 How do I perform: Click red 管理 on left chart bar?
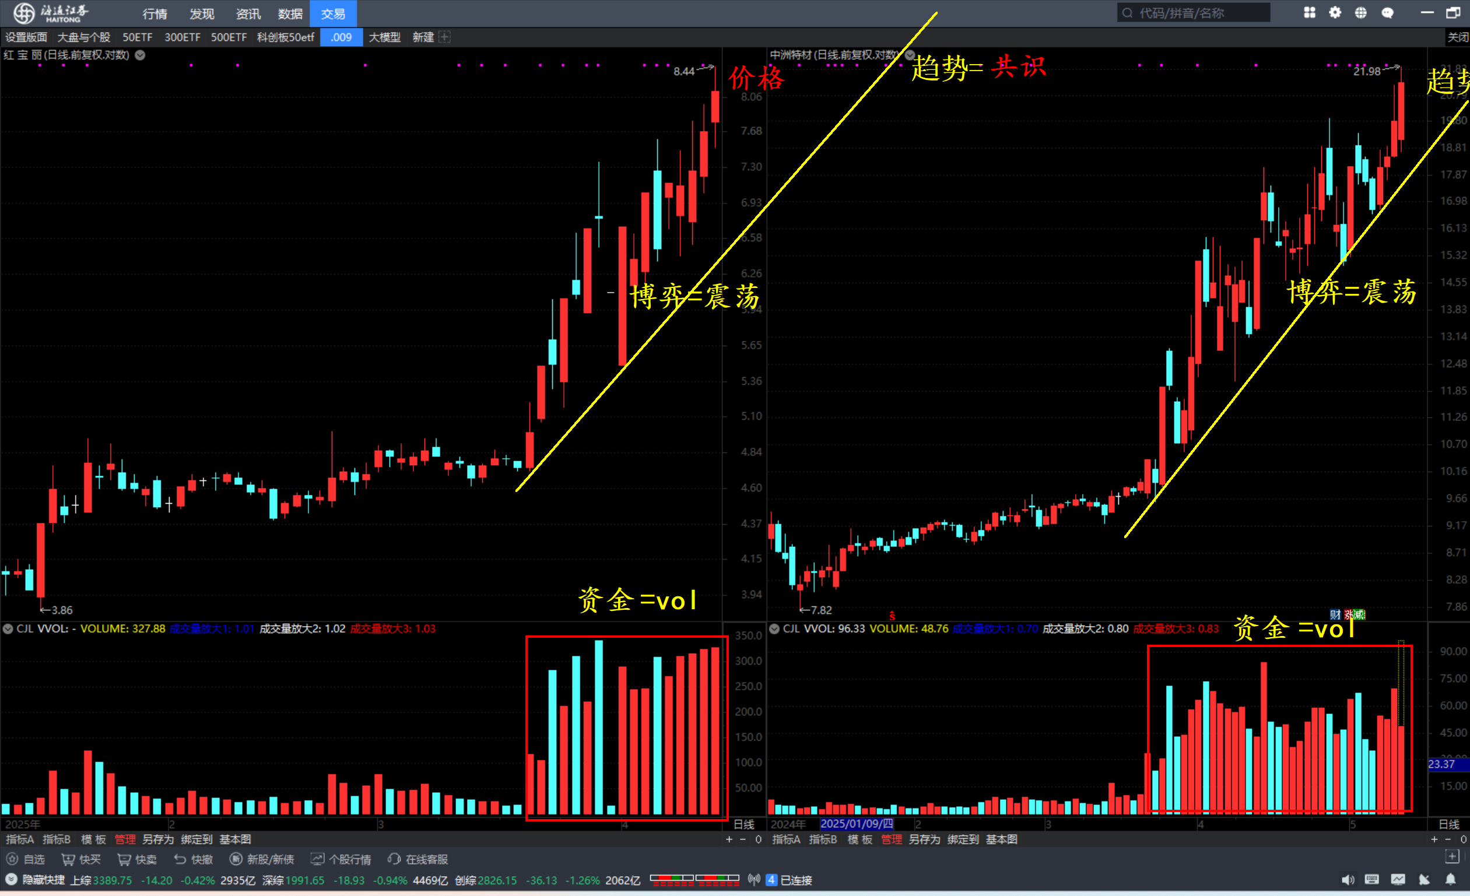click(x=125, y=839)
